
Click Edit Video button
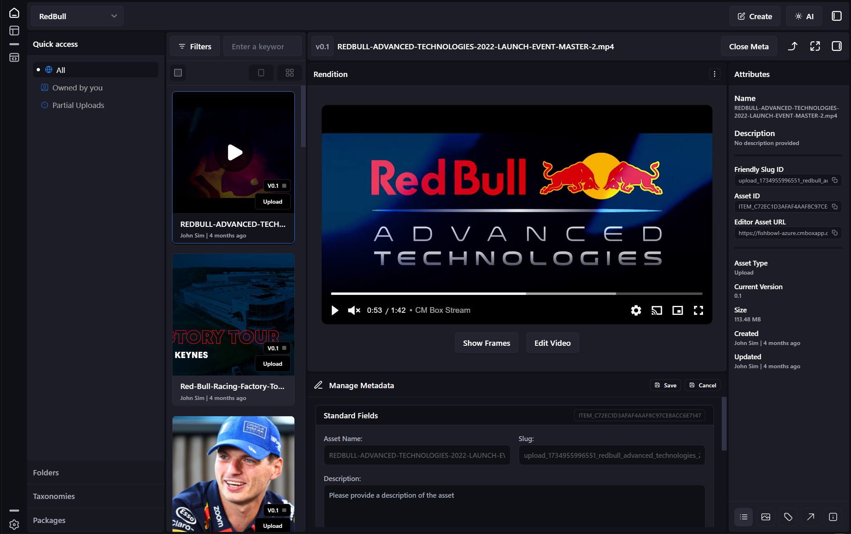coord(553,343)
